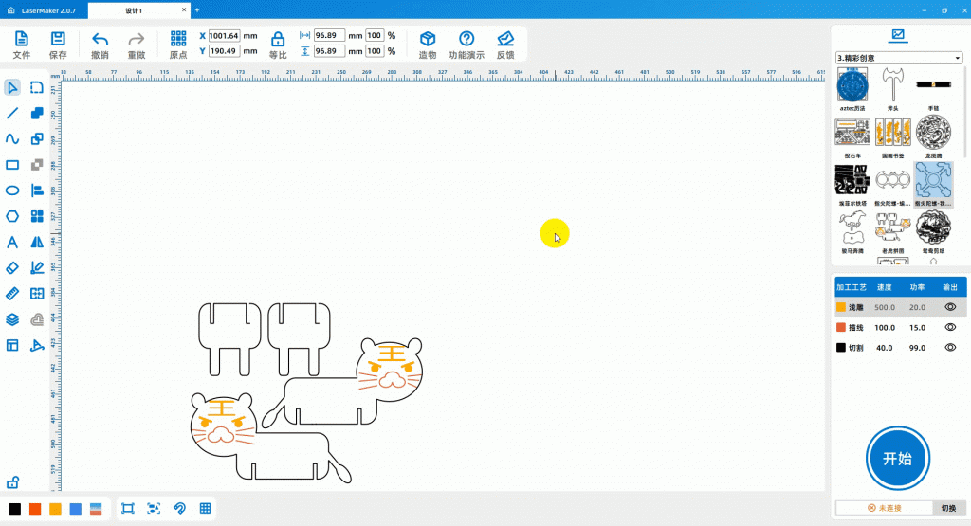The width and height of the screenshot is (971, 526).
Task: Open the 造物 box icon
Action: coord(428,39)
